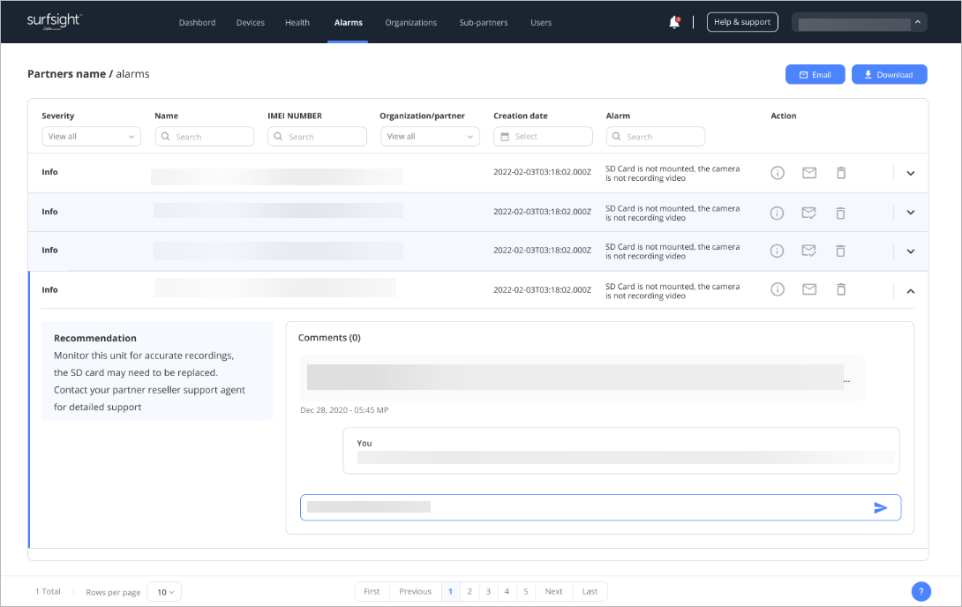Click the envelope icon in the expanded row
Viewport: 962px width, 607px height.
tap(809, 289)
